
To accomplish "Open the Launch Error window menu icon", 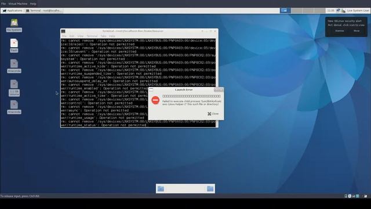I will pyautogui.click(x=151, y=89).
